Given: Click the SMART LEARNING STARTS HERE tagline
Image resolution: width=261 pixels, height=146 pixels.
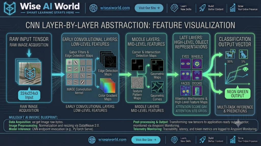Looking at the screenshot, I should point(50,13).
